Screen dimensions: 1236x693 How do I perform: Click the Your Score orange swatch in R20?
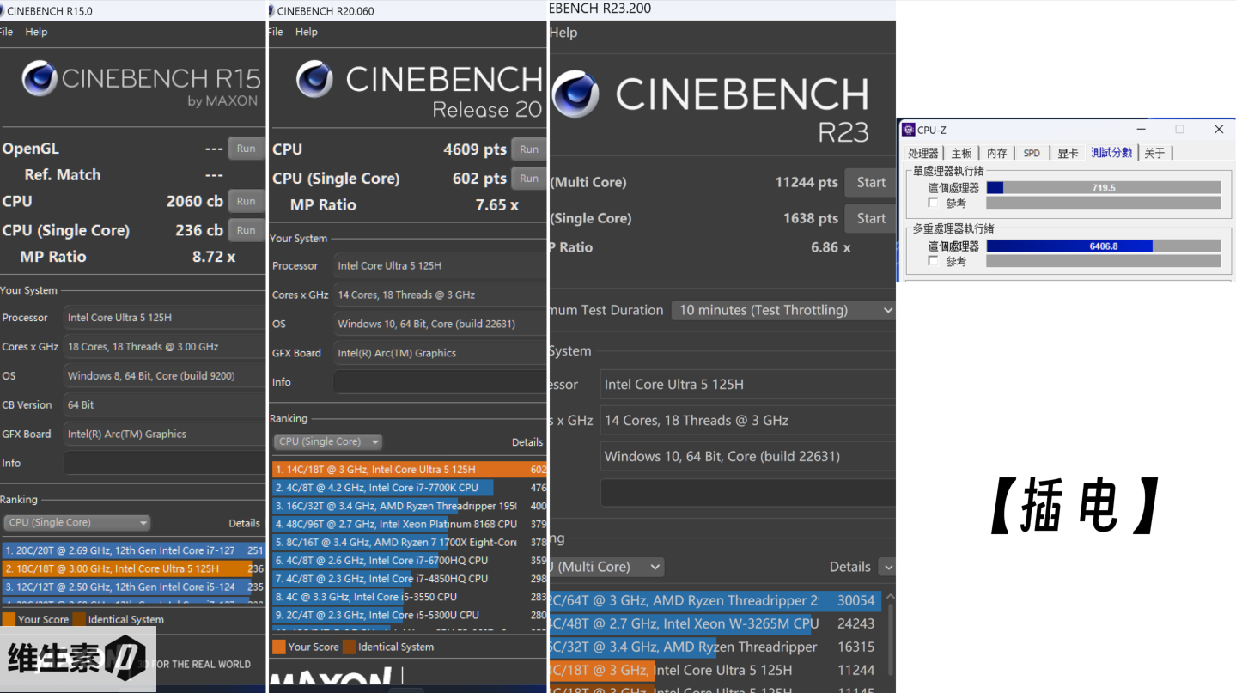click(279, 647)
